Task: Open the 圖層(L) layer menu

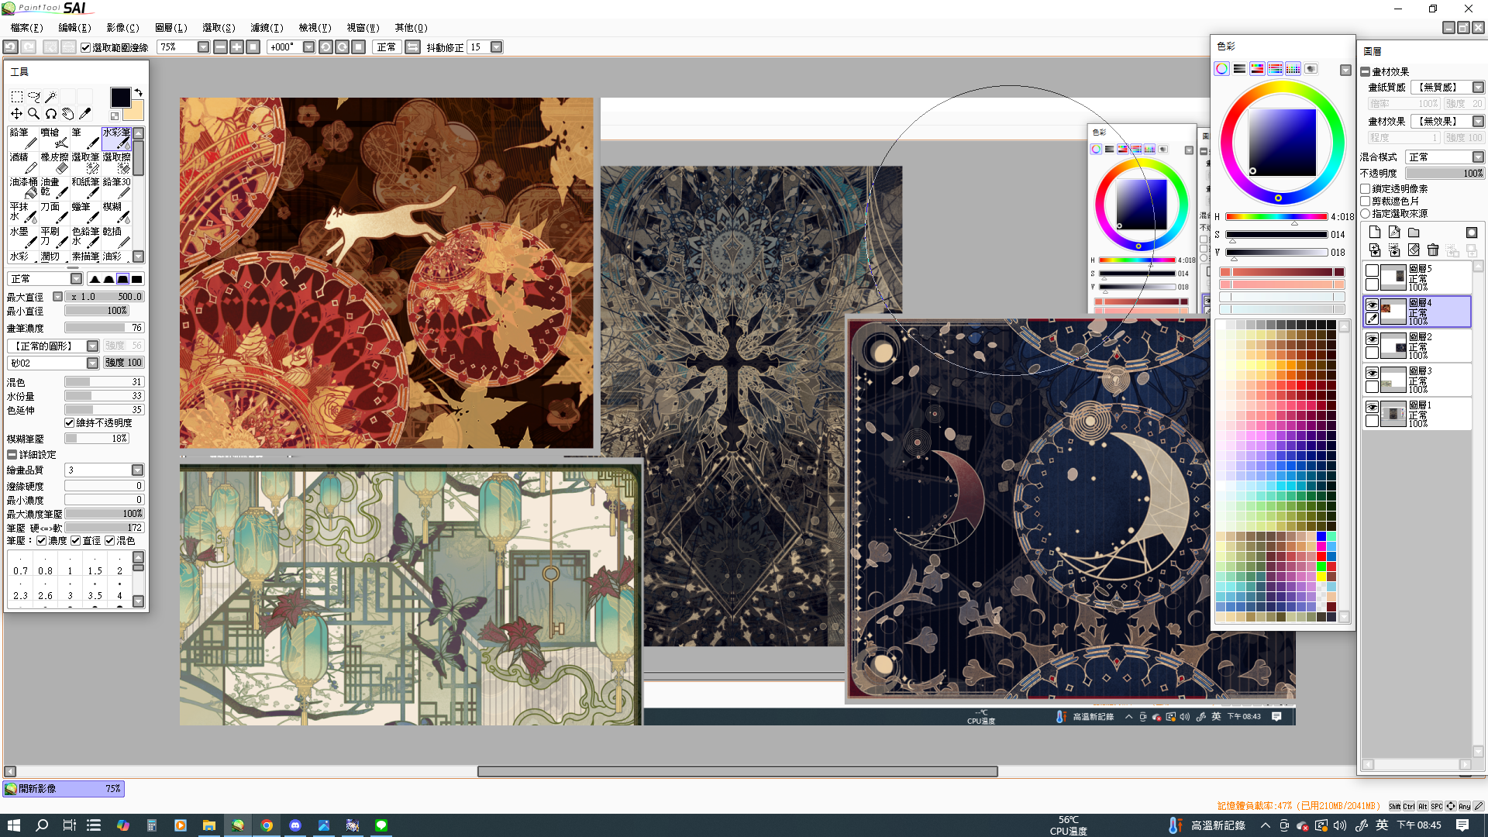Action: pos(170,28)
